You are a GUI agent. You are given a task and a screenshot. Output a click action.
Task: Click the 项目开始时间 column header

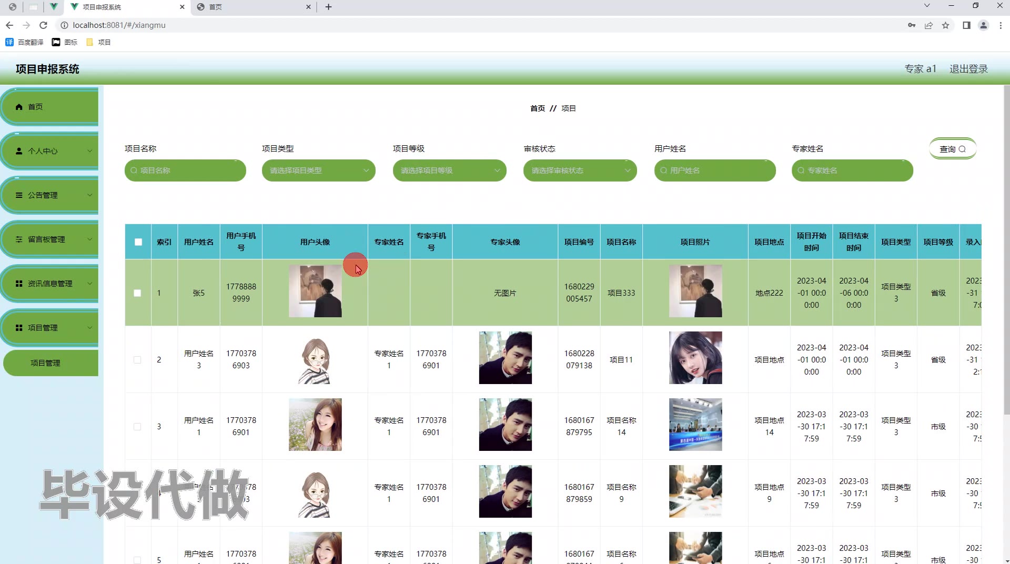pos(811,242)
